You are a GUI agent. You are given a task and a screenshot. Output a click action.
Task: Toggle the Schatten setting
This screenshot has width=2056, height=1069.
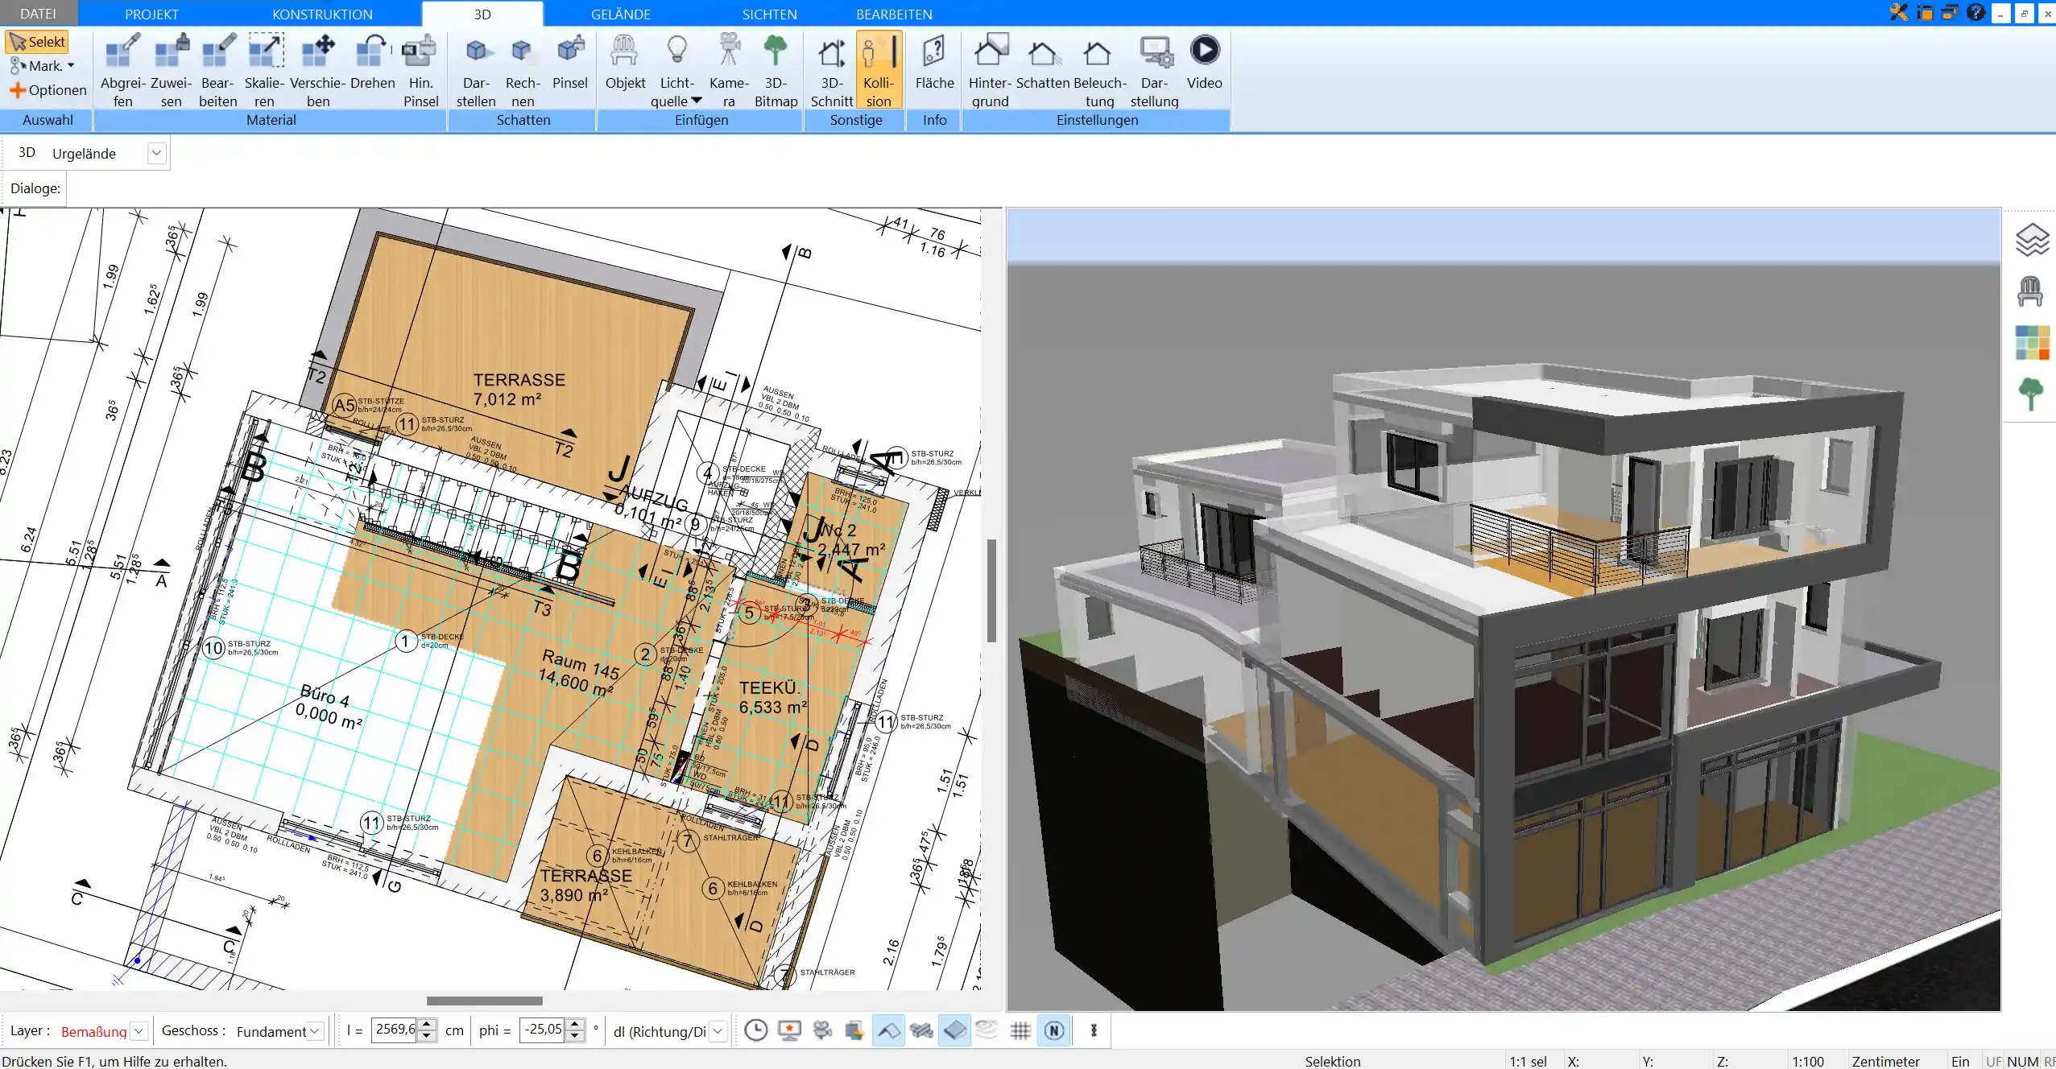coord(1042,62)
